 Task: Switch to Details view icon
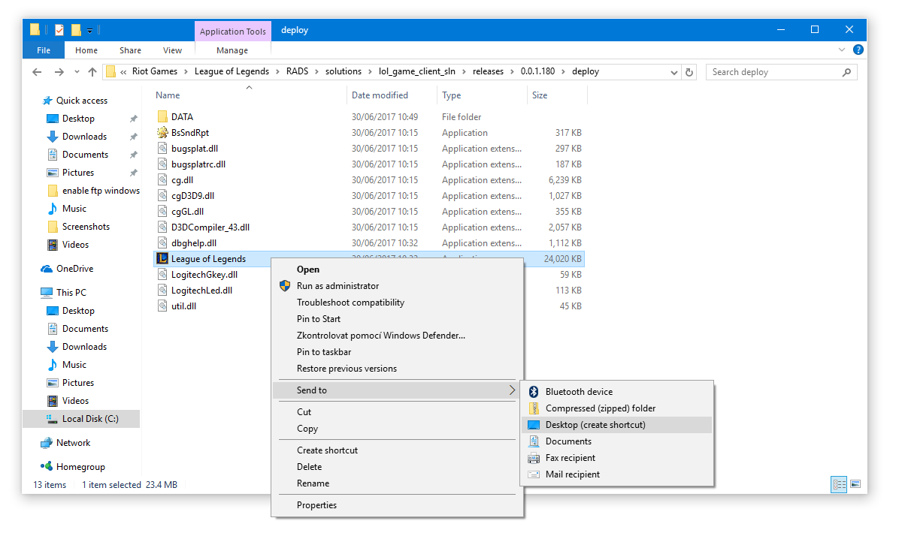pyautogui.click(x=839, y=484)
